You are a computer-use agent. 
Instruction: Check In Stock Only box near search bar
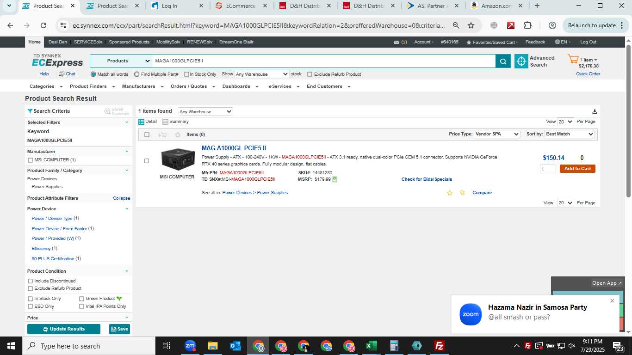[x=186, y=74]
